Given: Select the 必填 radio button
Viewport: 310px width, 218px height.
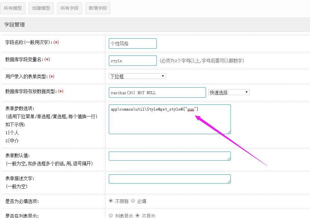Looking at the screenshot, I should (133, 201).
